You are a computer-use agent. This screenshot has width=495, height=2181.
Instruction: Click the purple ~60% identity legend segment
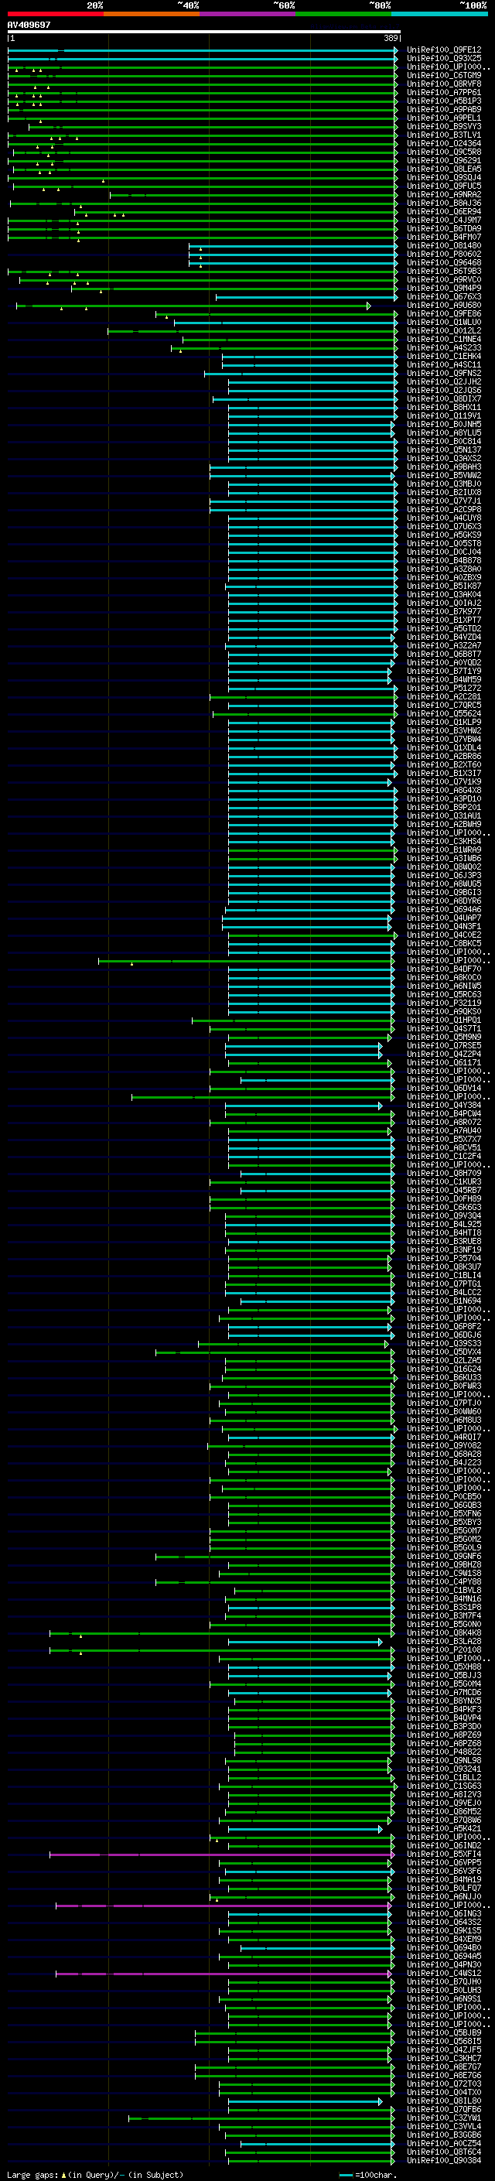(247, 14)
